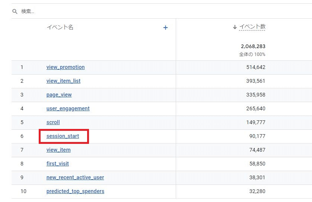Click the 全体の 100% label

[x=252, y=54]
